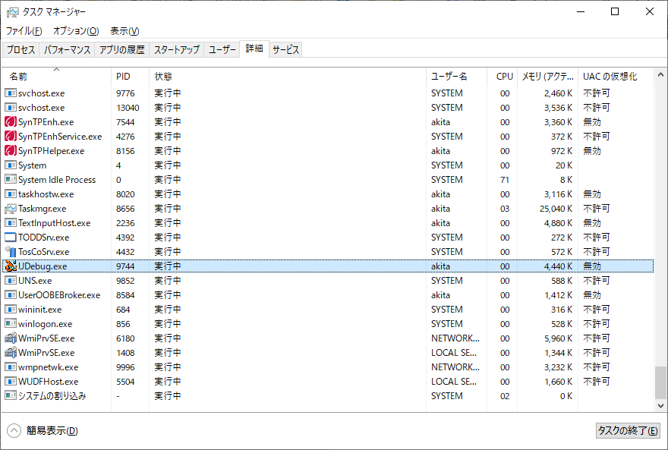Select the Taskmgr.exe process name
Screen dimensions: 668x450
coord(43,209)
